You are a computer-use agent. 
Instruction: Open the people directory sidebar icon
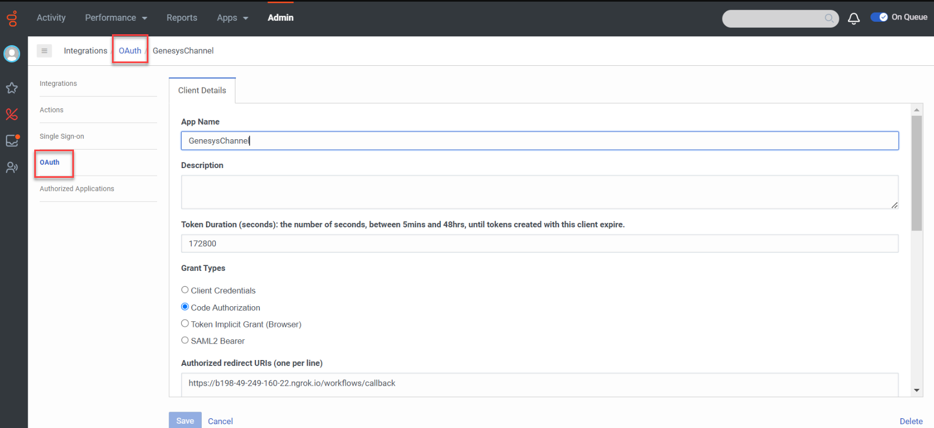(12, 168)
